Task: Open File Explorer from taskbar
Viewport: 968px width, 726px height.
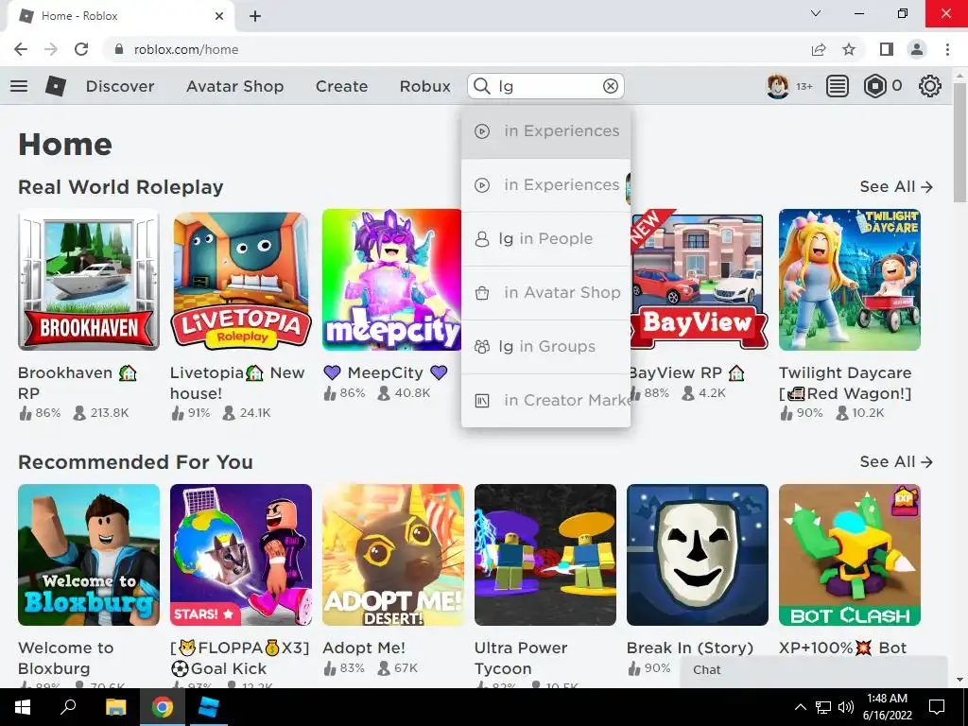Action: [x=115, y=707]
